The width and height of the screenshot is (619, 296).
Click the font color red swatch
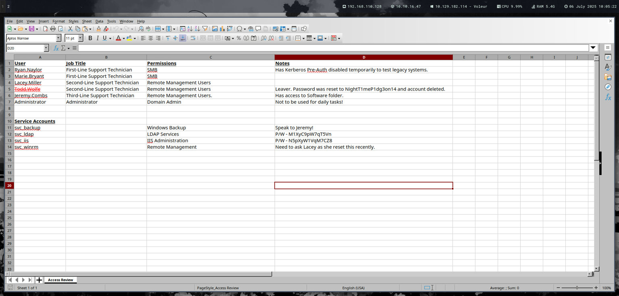[x=118, y=38]
